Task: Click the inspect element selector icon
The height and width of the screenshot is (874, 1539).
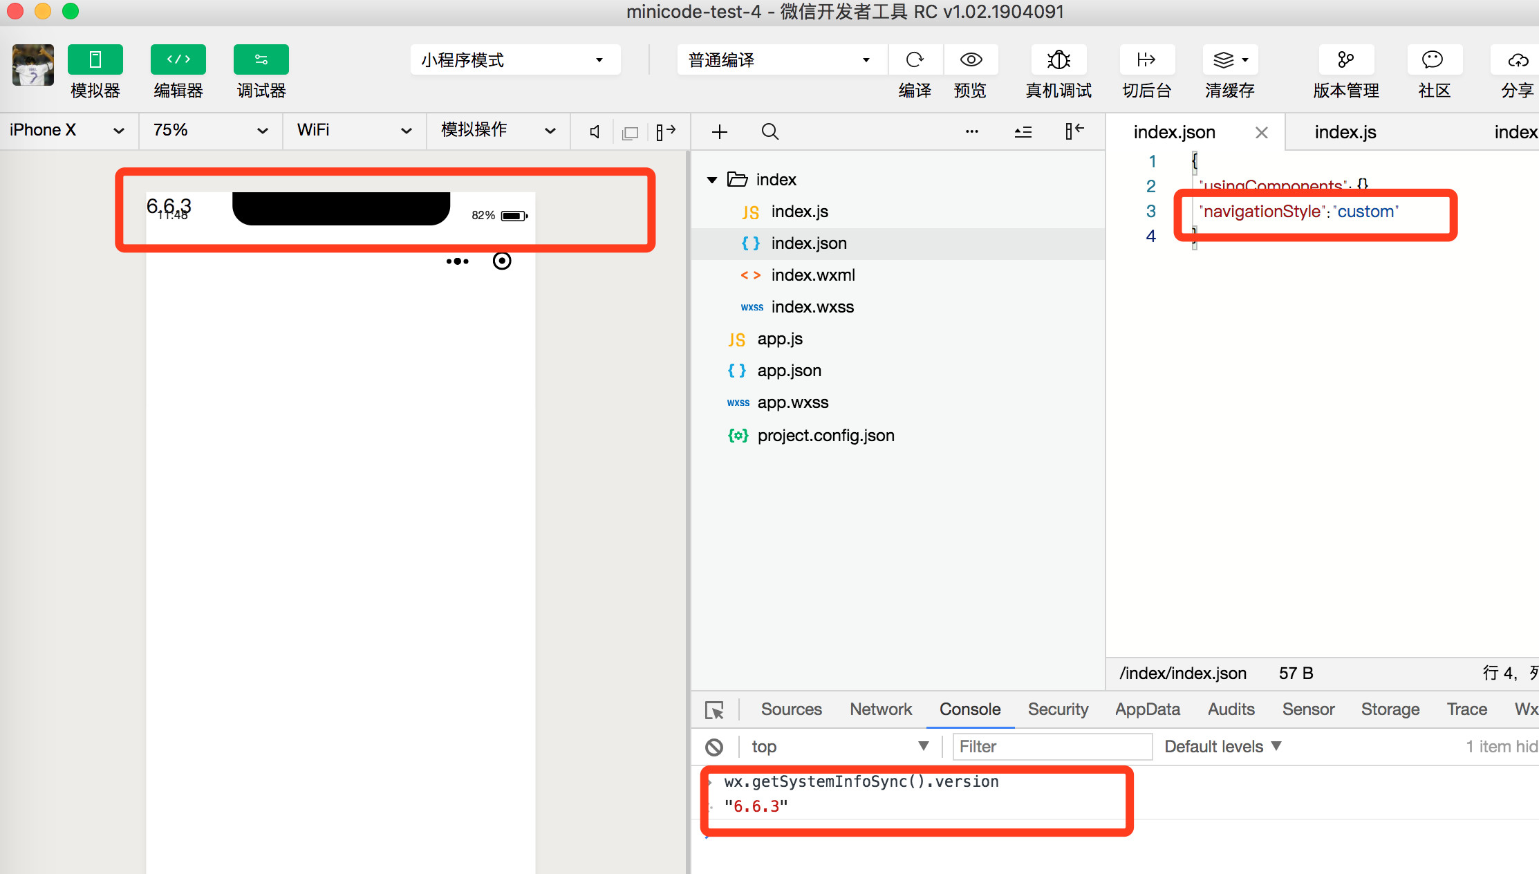Action: point(714,709)
